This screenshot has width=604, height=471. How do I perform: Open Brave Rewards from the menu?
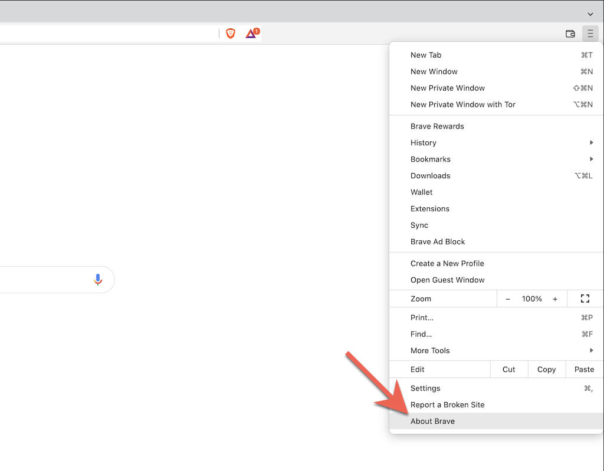point(496,127)
